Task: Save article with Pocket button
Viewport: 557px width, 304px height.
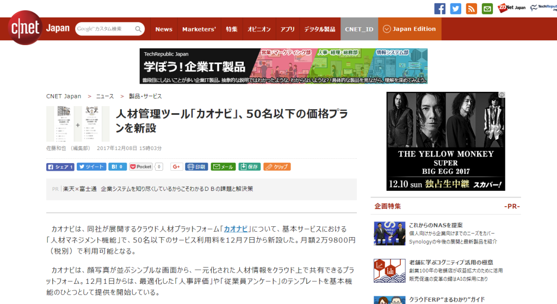Action: (141, 166)
